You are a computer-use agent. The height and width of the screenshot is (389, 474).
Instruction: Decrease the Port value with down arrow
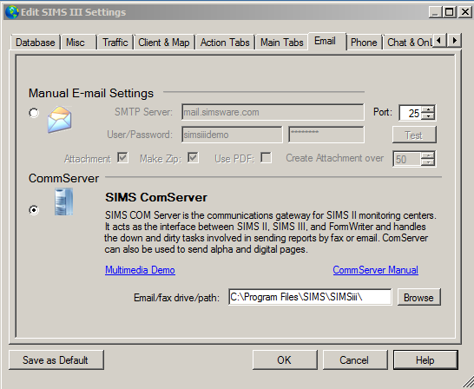point(428,116)
